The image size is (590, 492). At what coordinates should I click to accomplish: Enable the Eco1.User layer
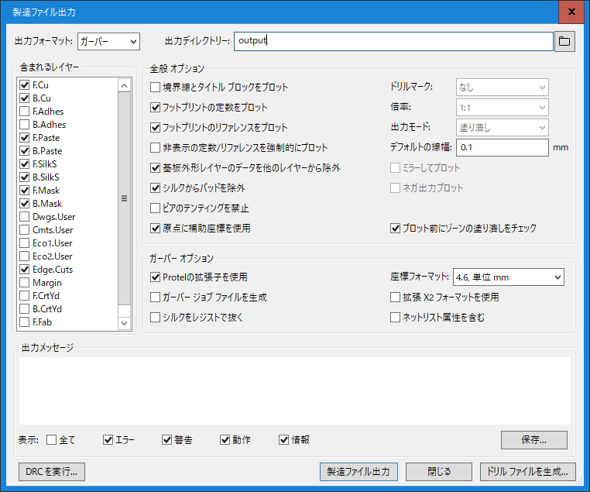pyautogui.click(x=25, y=243)
